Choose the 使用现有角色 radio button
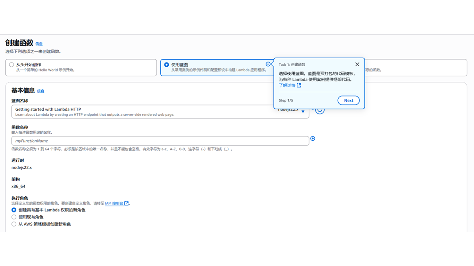The image size is (474, 266). 14,217
